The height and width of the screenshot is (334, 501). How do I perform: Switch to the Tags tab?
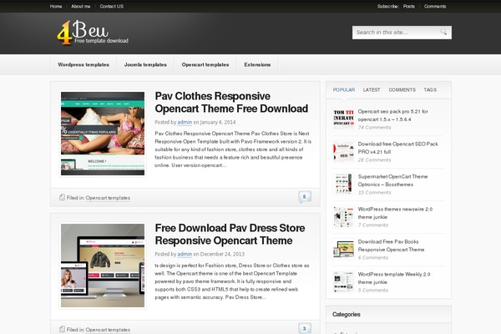click(x=430, y=90)
